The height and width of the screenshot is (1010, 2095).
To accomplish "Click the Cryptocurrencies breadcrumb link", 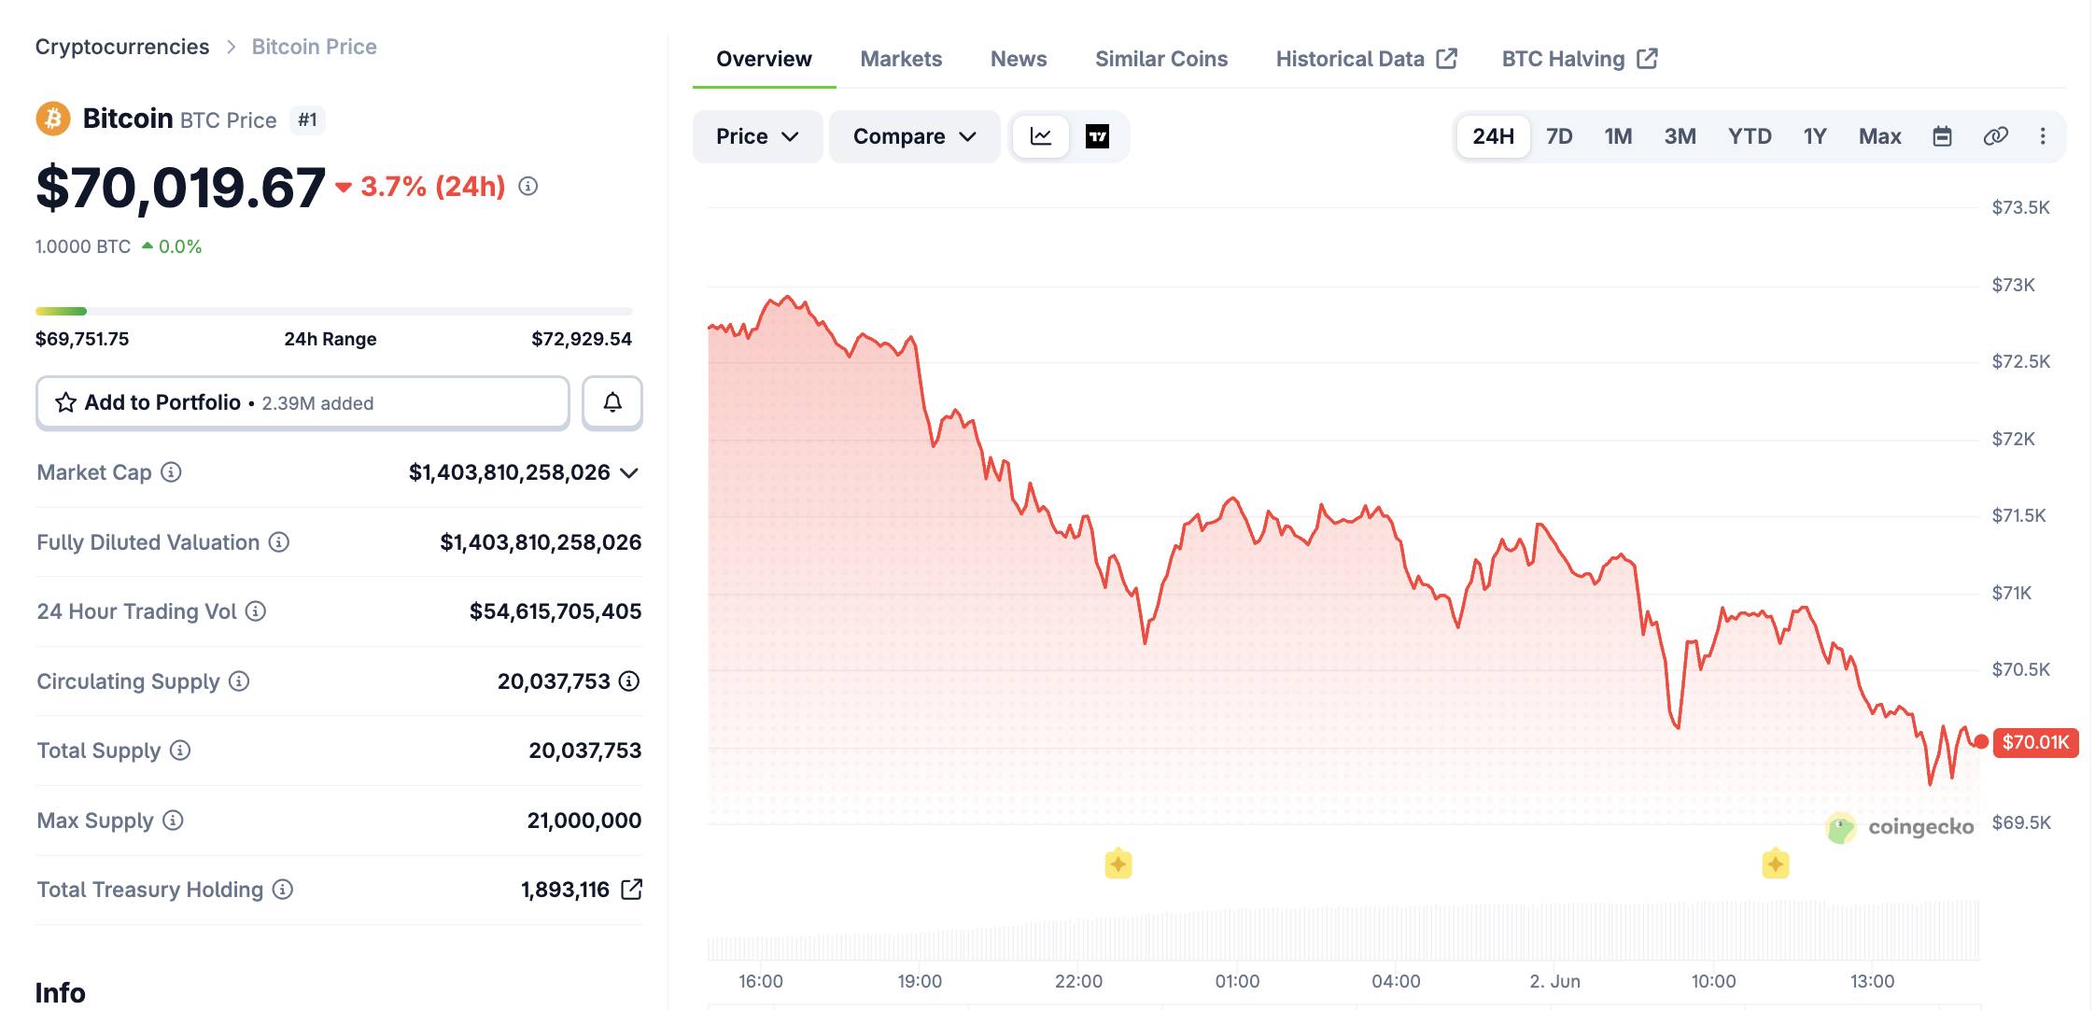I will (122, 47).
